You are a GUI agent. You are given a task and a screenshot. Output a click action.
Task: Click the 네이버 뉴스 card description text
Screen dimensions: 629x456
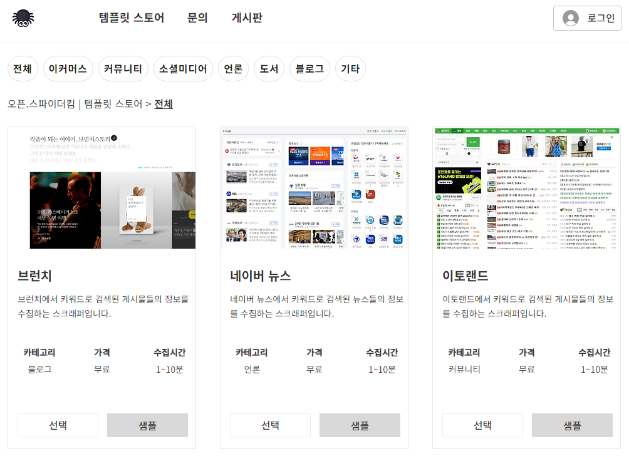pyautogui.click(x=317, y=306)
